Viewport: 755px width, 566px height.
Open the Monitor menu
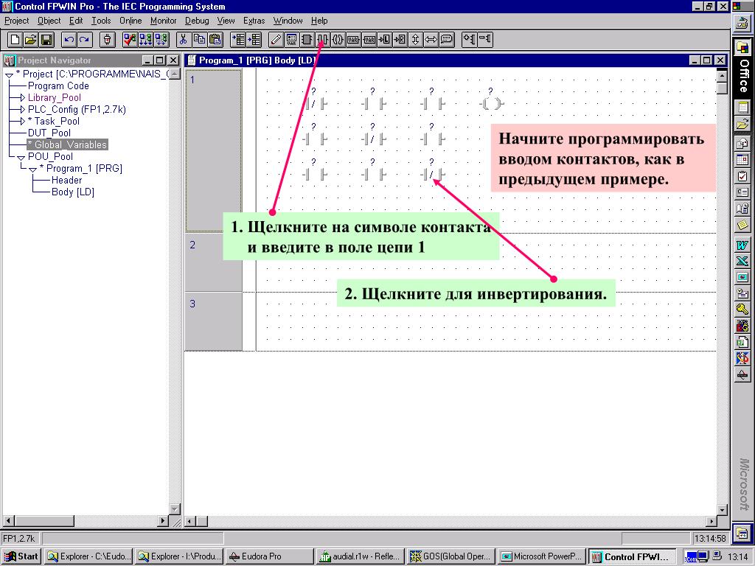pyautogui.click(x=163, y=21)
